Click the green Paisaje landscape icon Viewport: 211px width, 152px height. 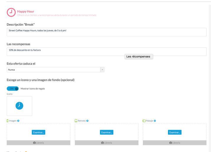pos(144,121)
